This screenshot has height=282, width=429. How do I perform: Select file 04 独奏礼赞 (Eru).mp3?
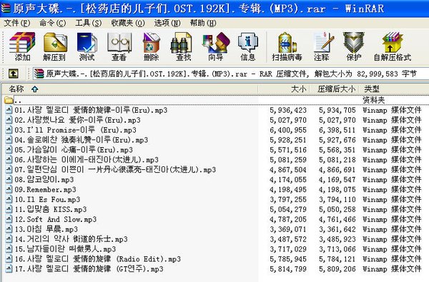click(x=82, y=140)
